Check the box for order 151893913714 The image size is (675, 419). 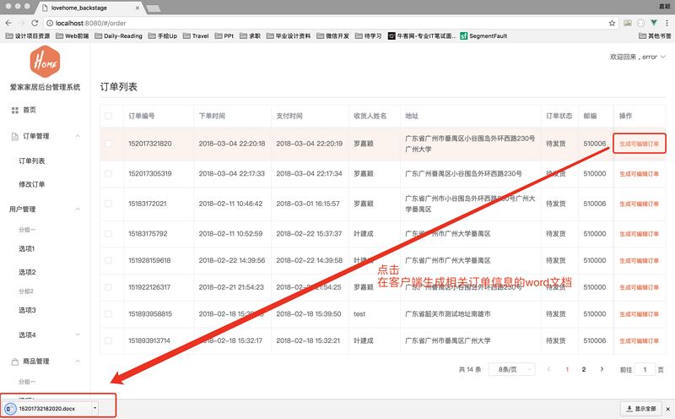pos(109,340)
